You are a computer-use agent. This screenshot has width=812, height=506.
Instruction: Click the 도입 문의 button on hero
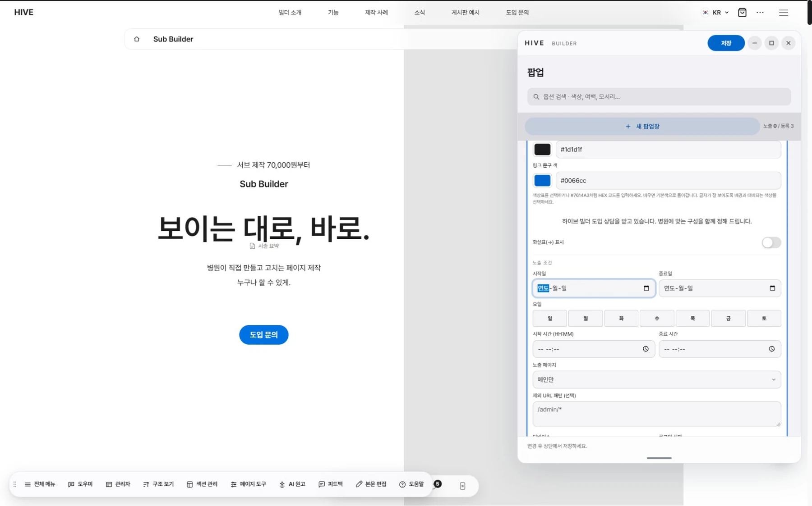coord(264,335)
